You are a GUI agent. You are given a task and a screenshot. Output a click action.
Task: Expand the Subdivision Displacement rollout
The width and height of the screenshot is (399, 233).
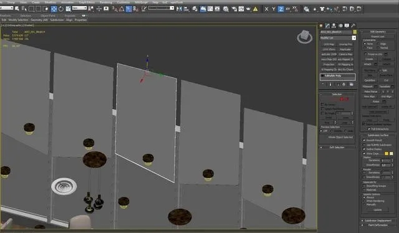click(x=378, y=221)
